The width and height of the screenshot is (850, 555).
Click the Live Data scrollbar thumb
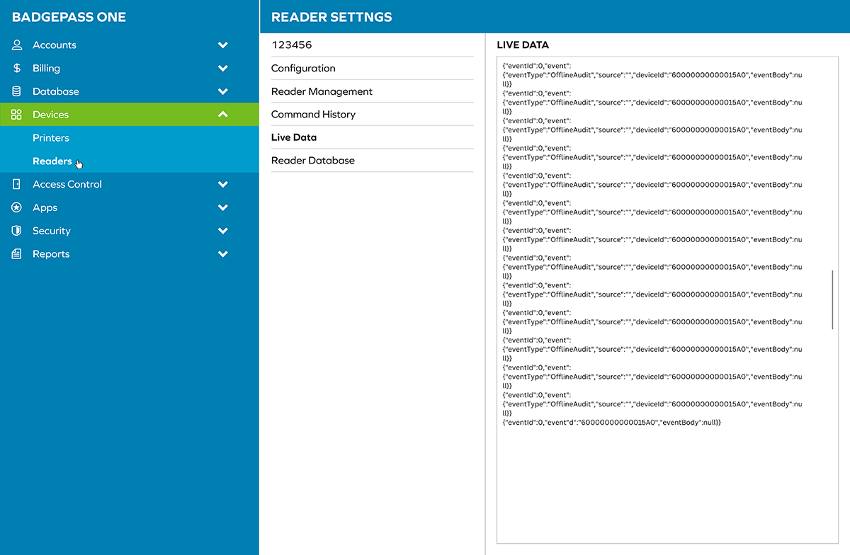click(x=832, y=299)
